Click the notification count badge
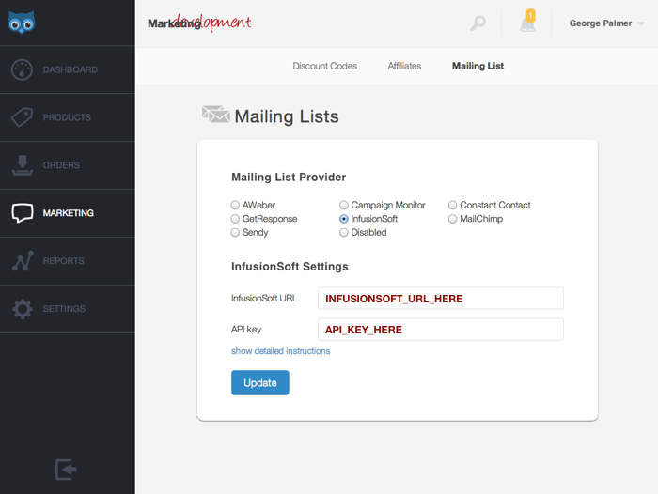The height and width of the screenshot is (494, 658). 530,16
